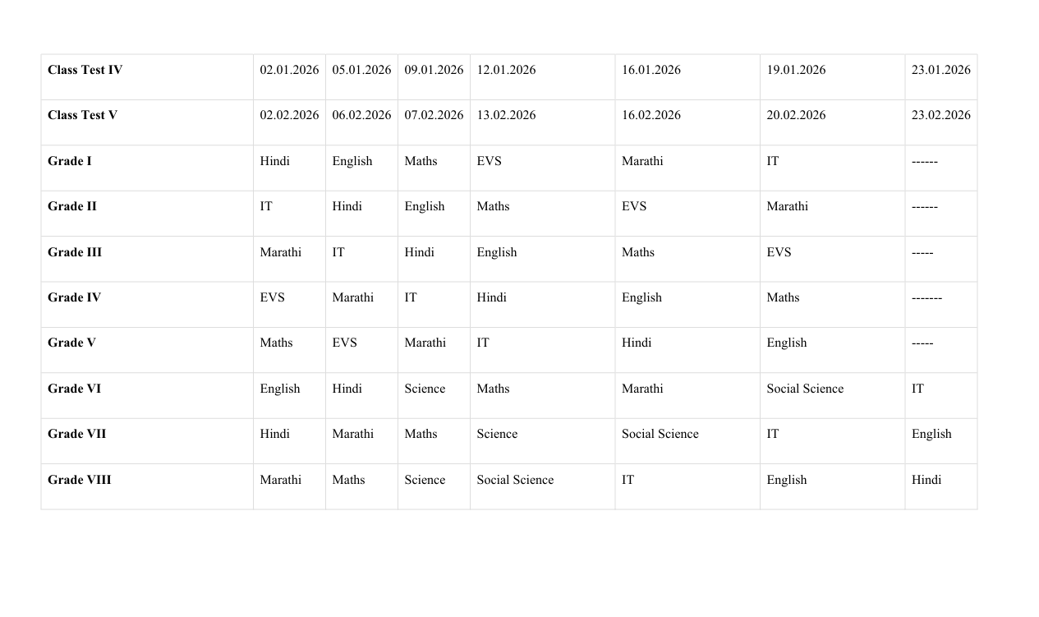Click the Grade I row header

tap(70, 161)
